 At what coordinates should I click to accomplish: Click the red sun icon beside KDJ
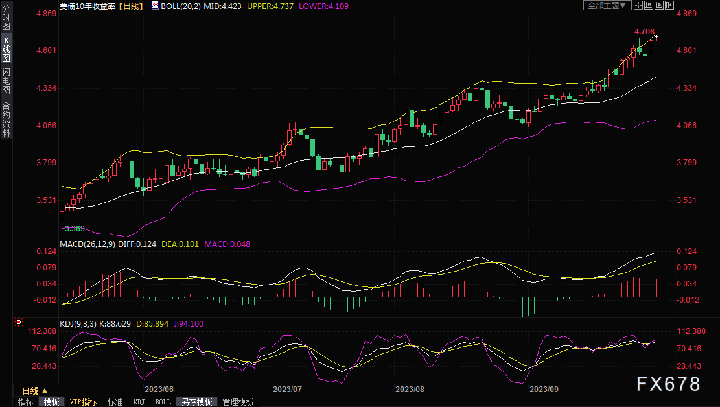18,323
